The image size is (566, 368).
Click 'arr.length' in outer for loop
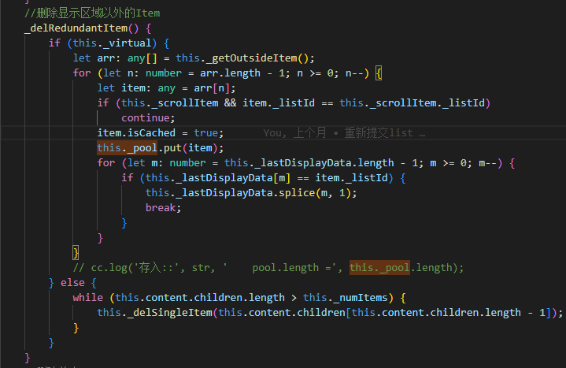(230, 73)
